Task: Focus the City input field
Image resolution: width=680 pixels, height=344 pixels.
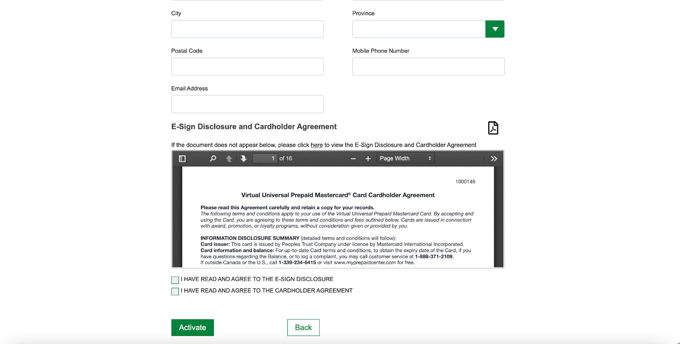Action: pos(247,29)
